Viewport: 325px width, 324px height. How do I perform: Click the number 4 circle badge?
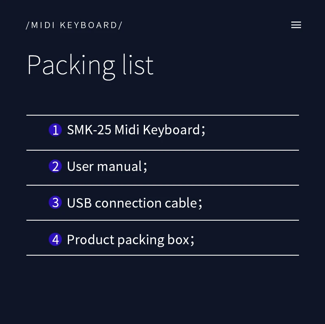tap(55, 239)
